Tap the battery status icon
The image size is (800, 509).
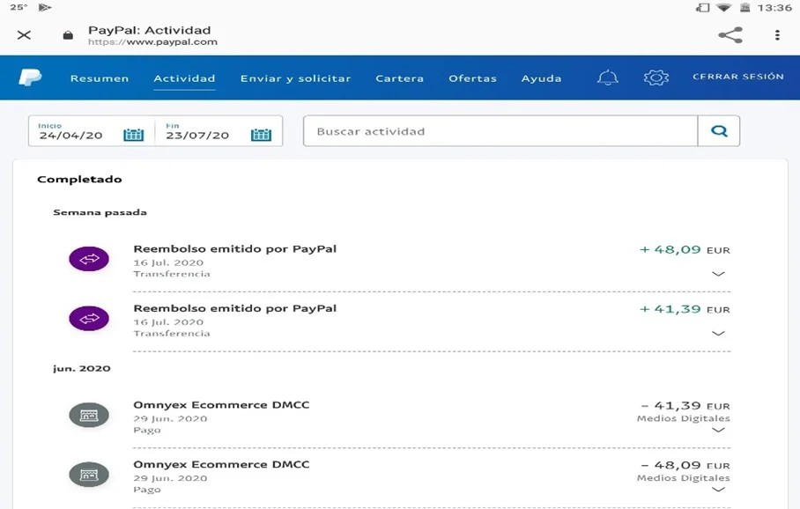(744, 8)
